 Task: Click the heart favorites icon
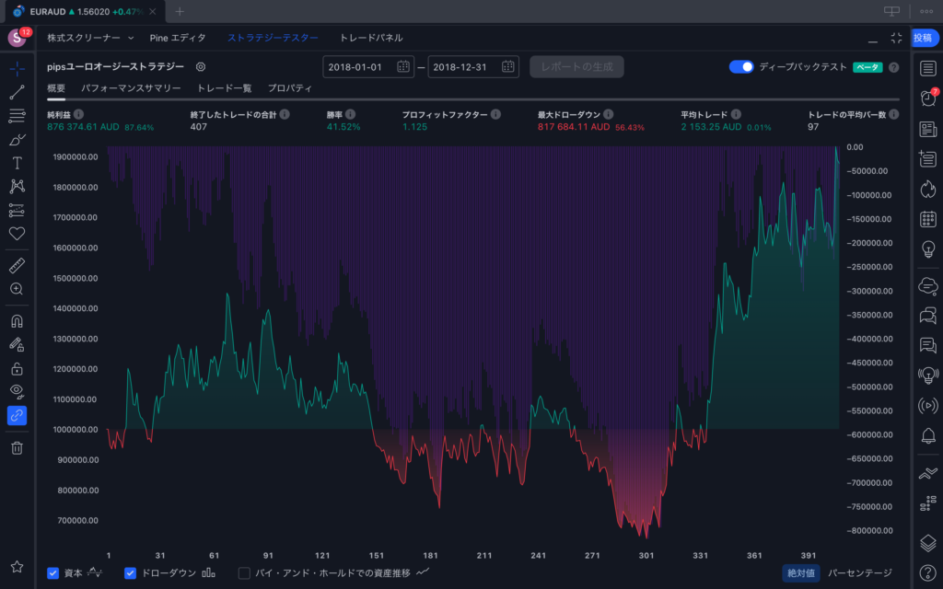click(x=17, y=233)
